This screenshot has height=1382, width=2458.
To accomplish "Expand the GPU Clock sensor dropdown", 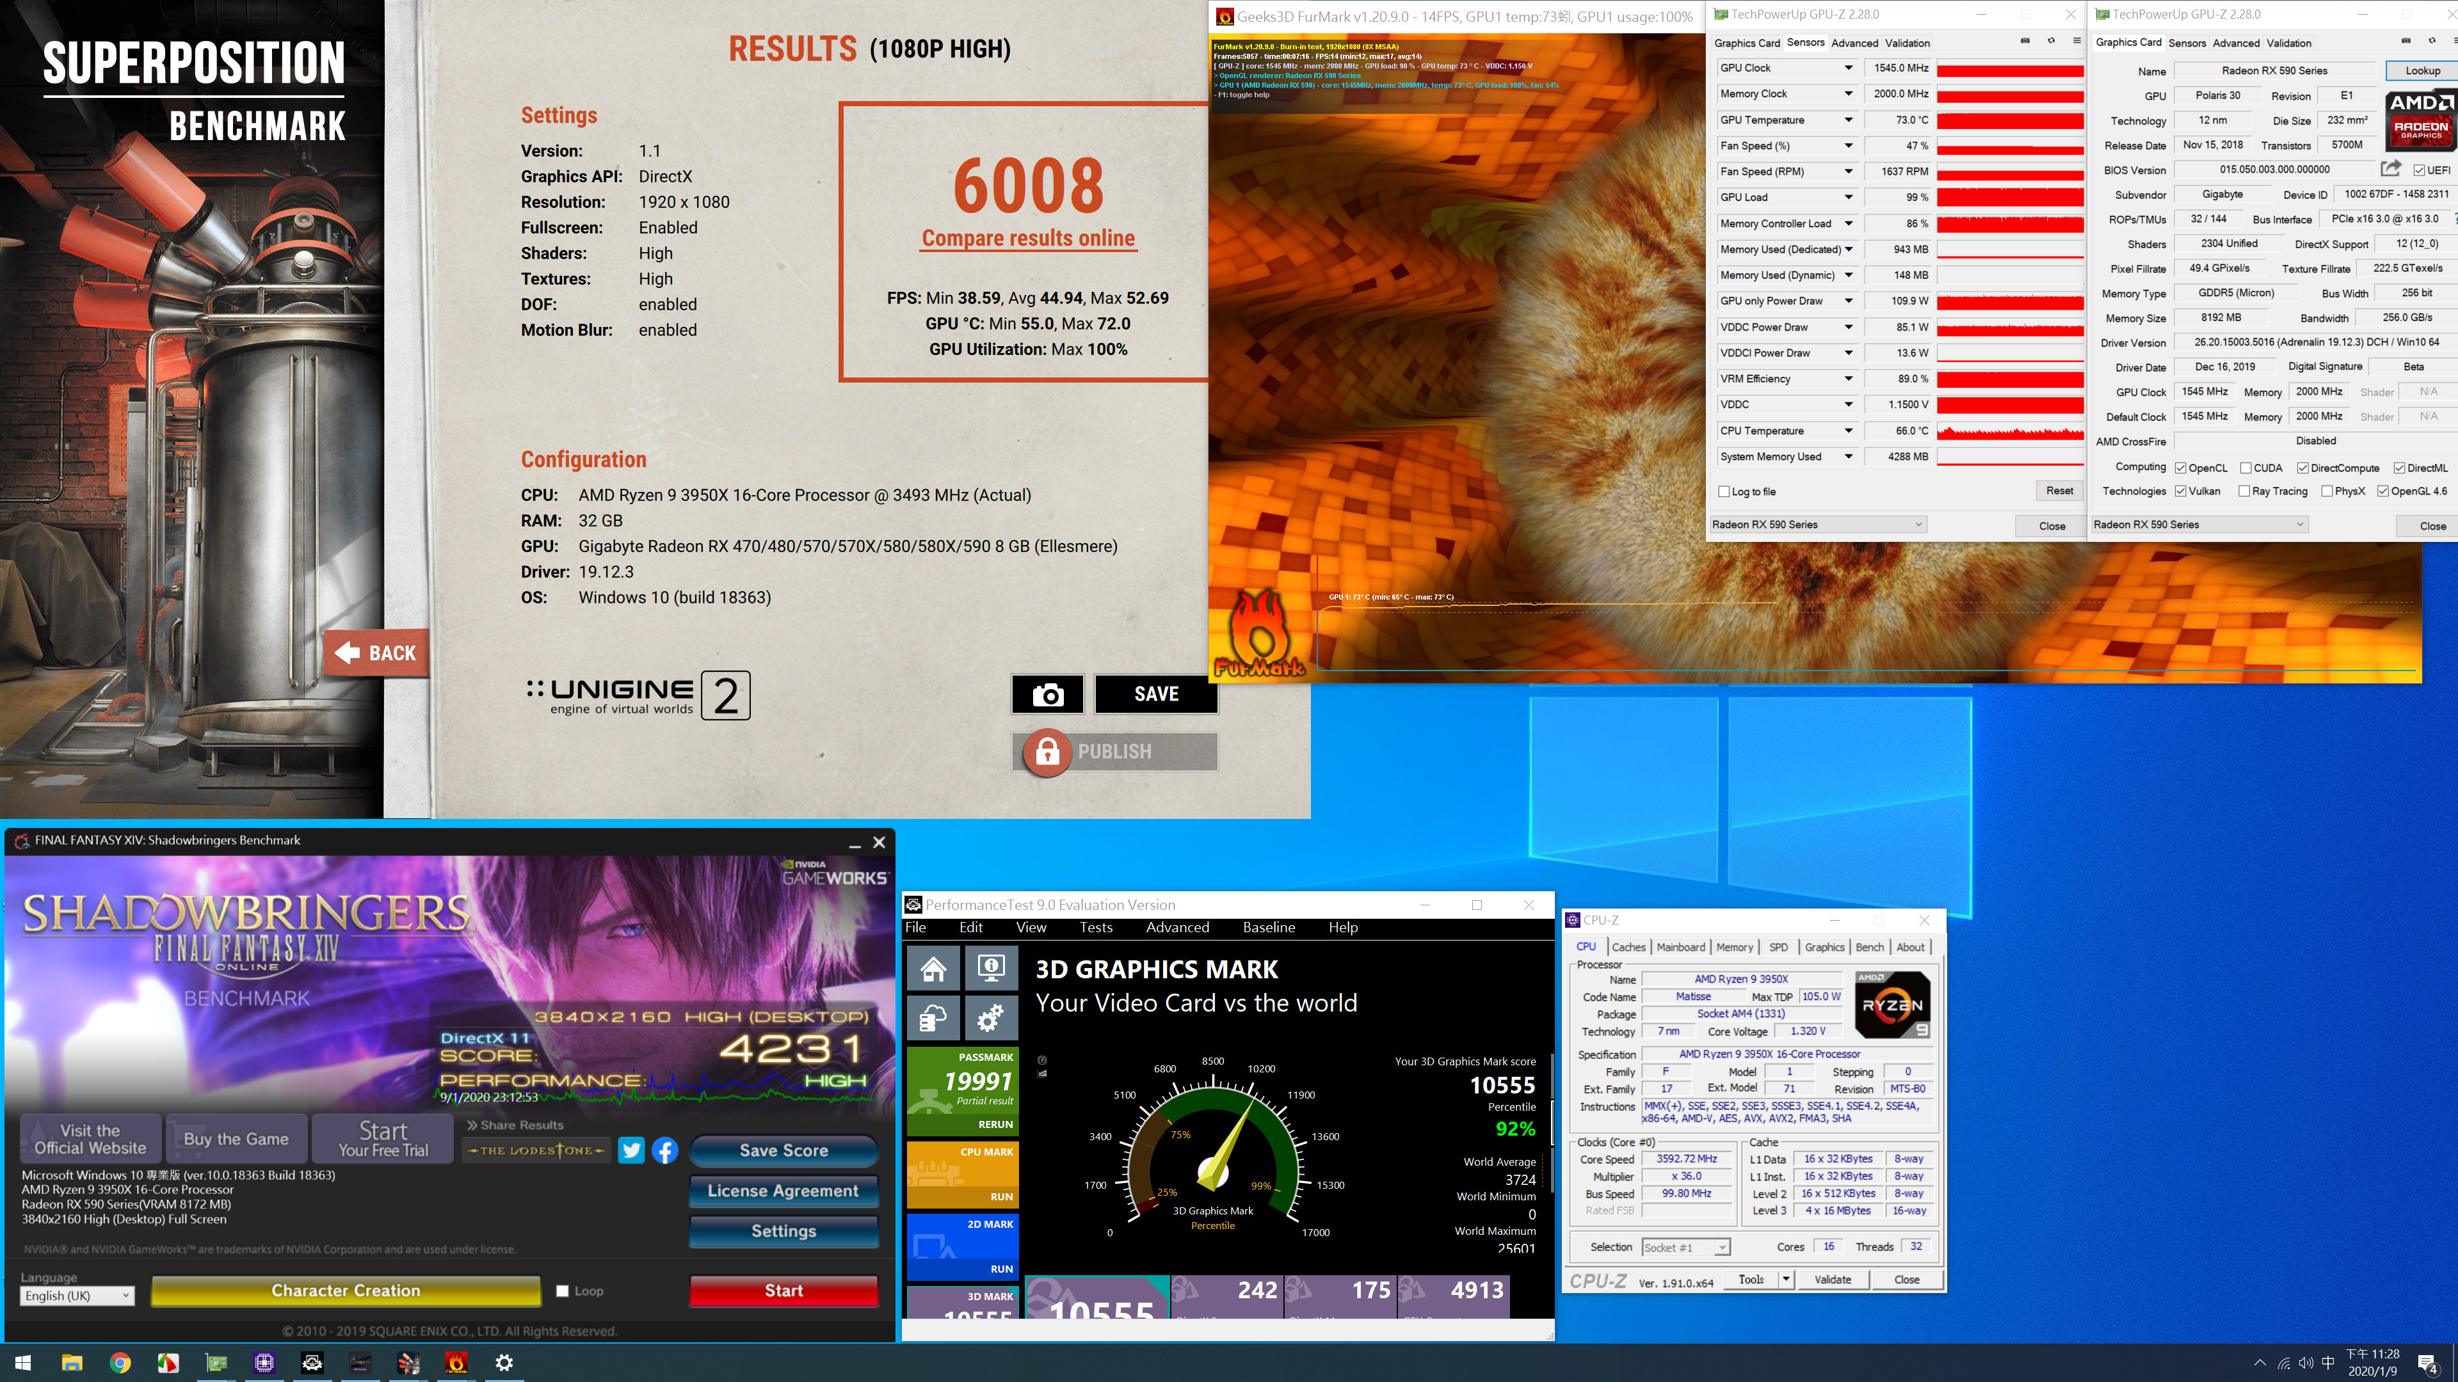I will 1848,68.
